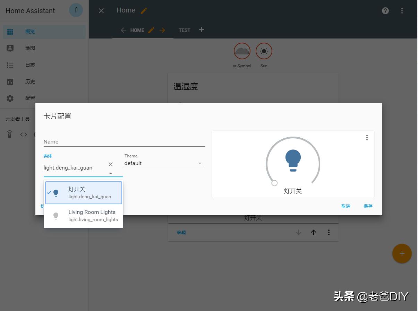Click the pencil to rename the Home dashboard
The image size is (418, 311).
click(x=143, y=10)
